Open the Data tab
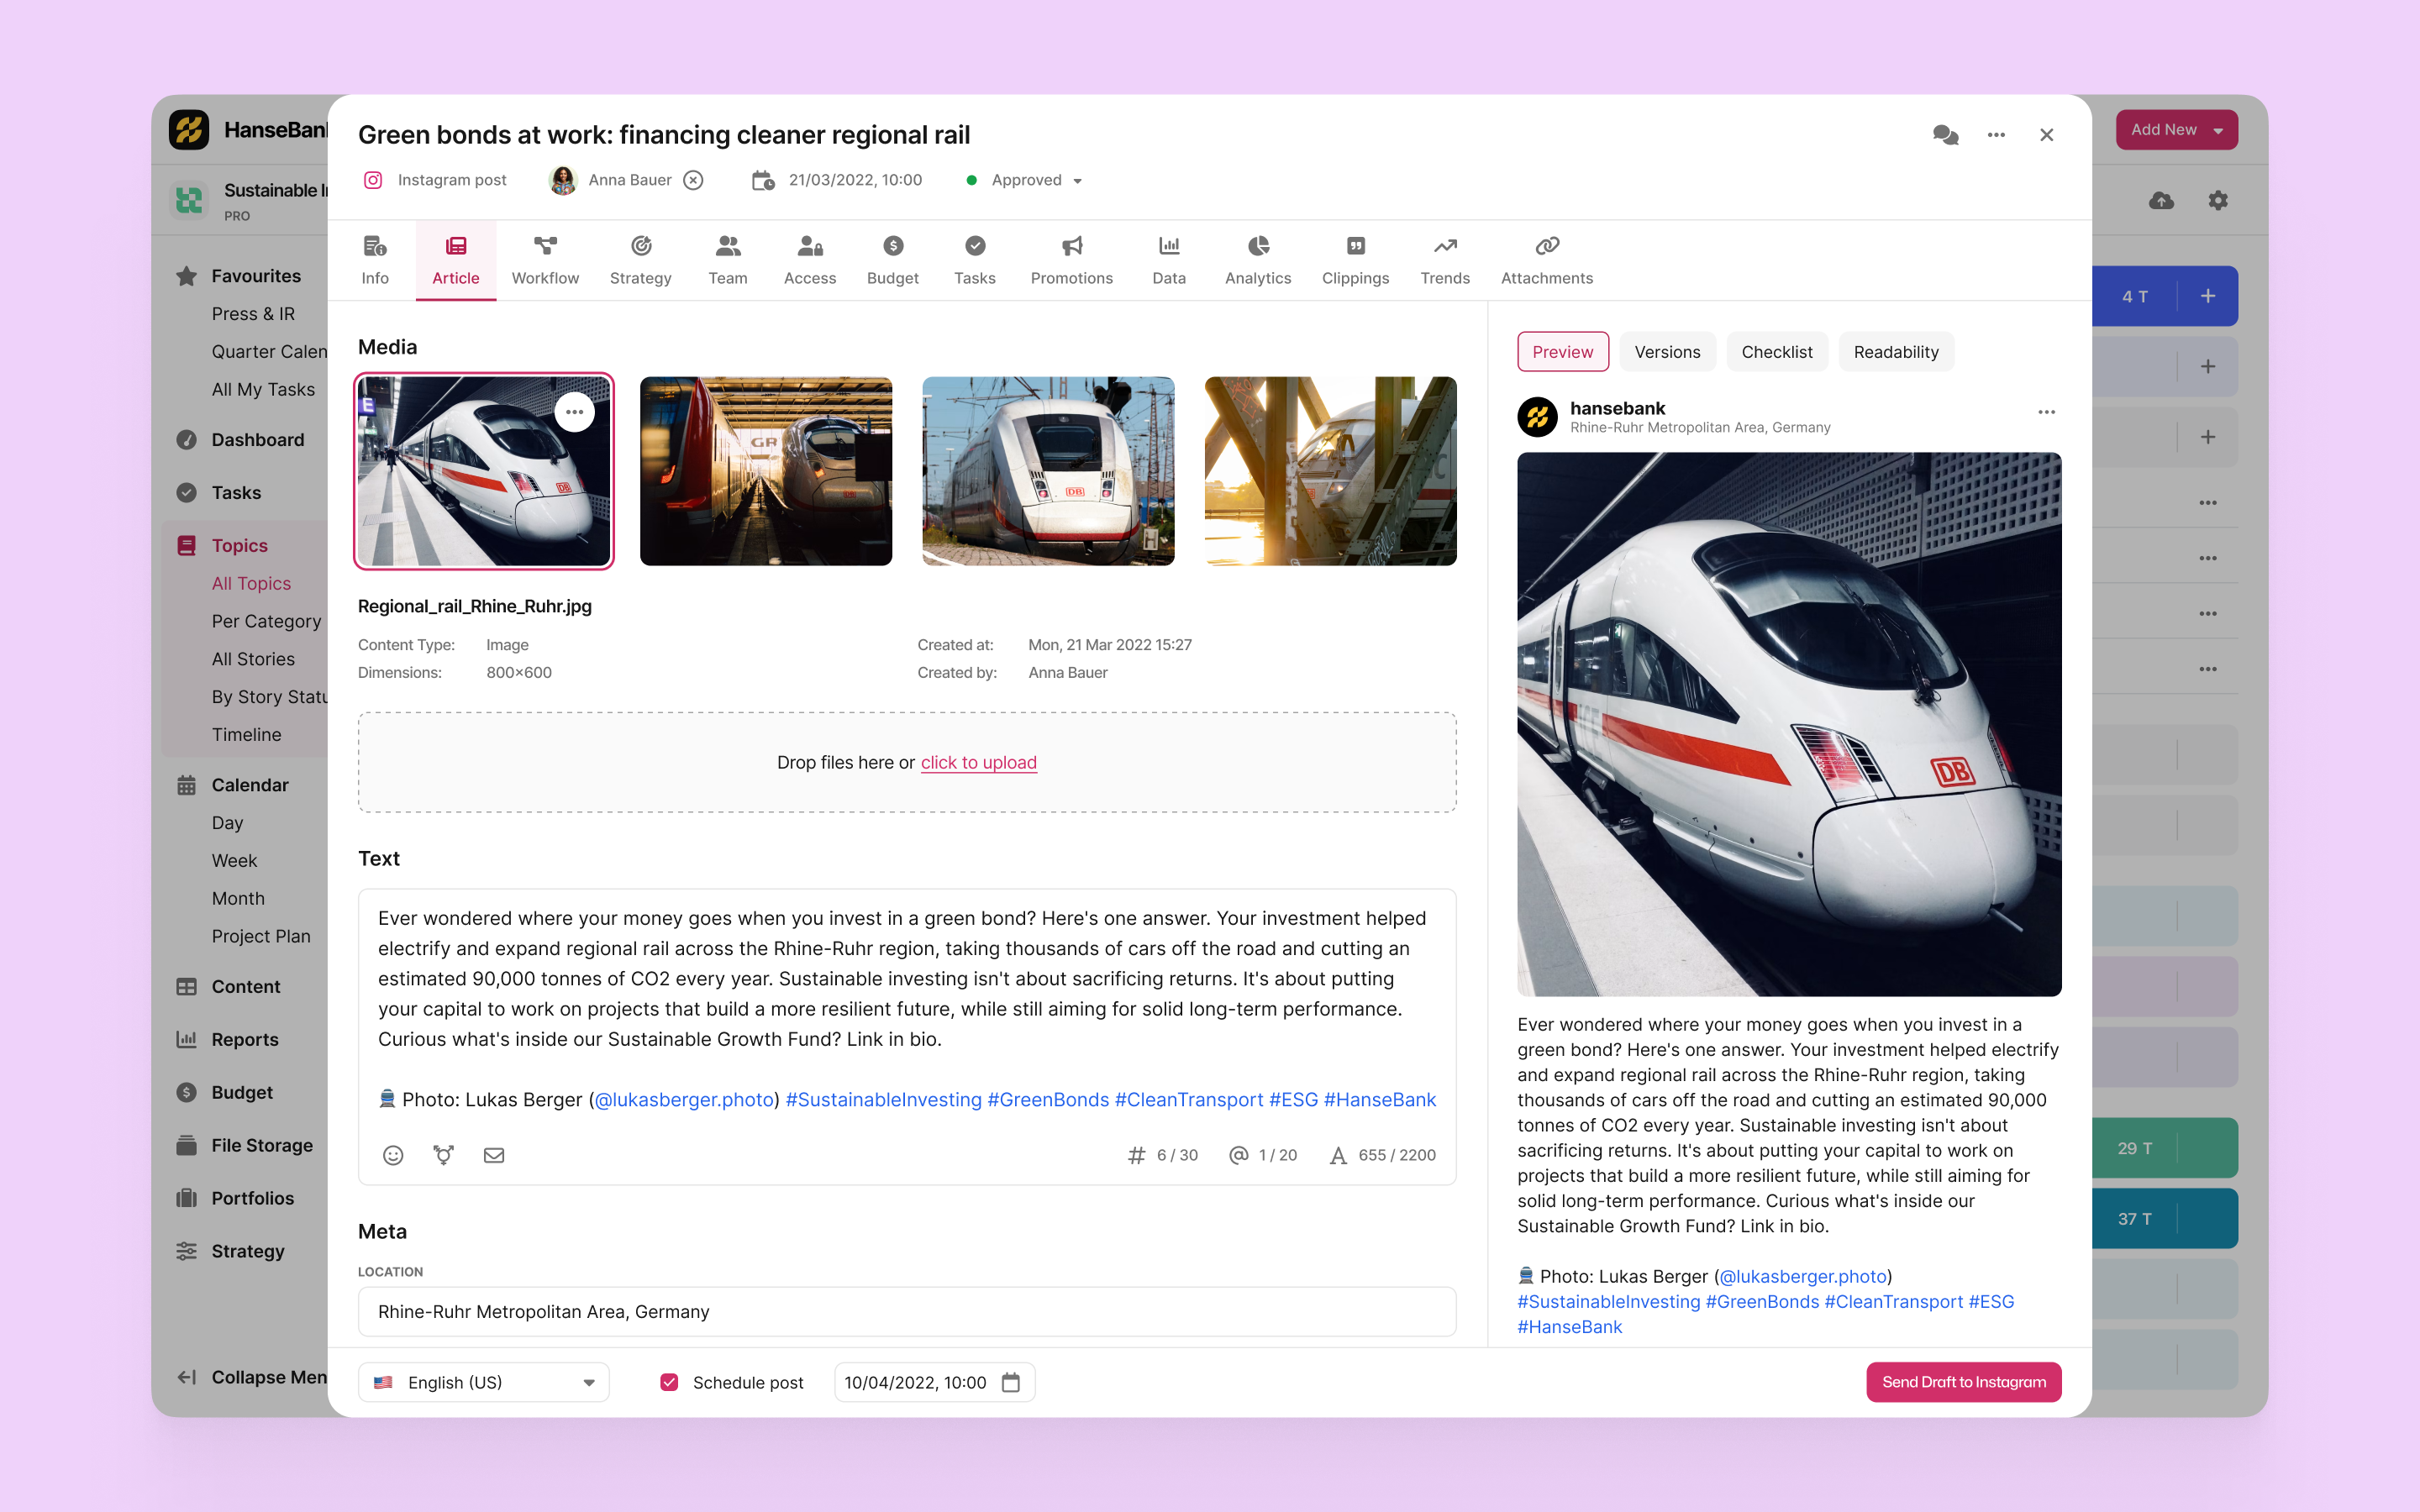 [x=1168, y=261]
